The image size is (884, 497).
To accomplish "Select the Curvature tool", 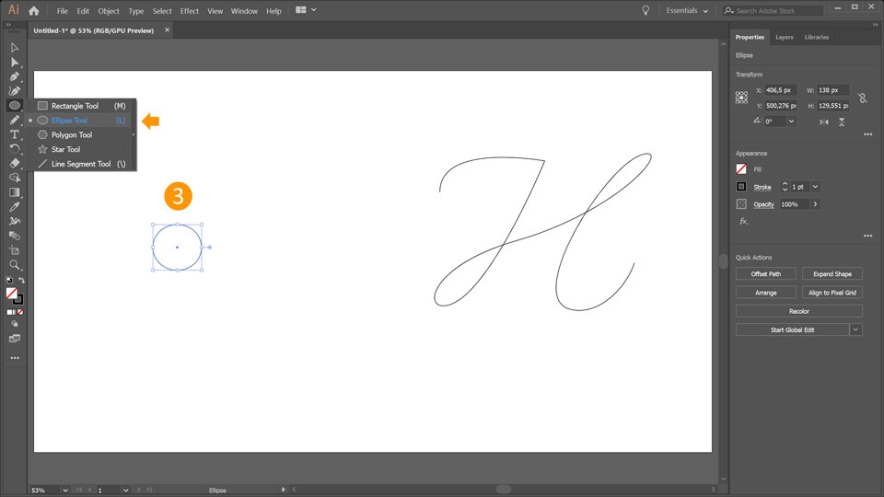I will coord(15,91).
